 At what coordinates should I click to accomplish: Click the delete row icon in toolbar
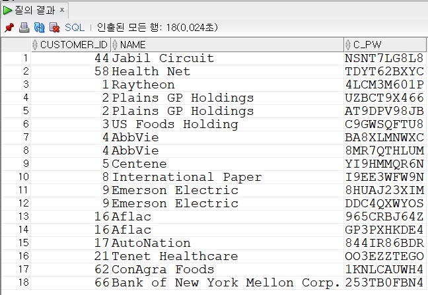coord(55,27)
